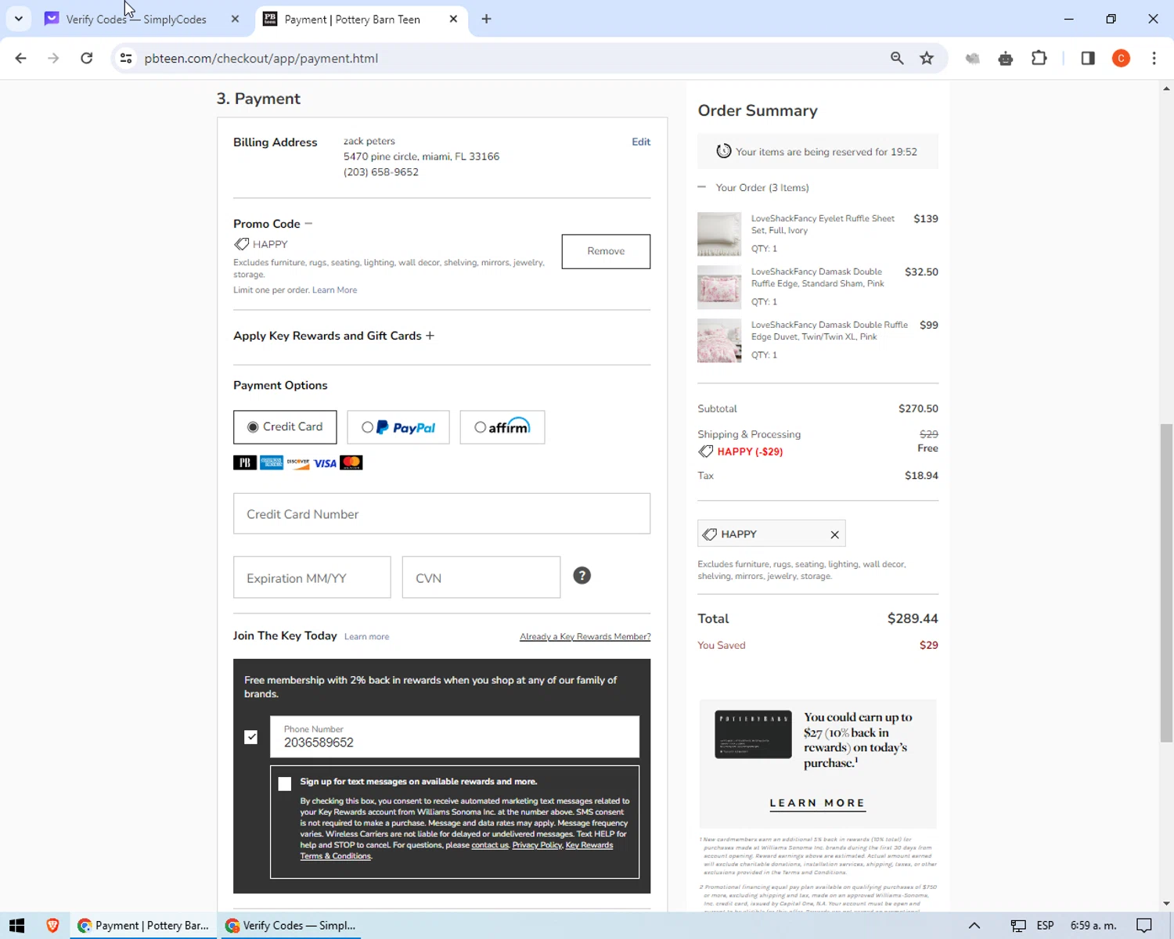Click Eyelet Ruffle Sheet Set thumbnail
1174x939 pixels.
point(719,234)
